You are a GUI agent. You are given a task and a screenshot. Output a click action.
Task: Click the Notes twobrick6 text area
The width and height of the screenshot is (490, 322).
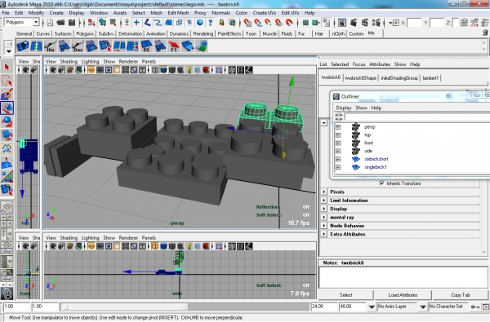(x=403, y=277)
